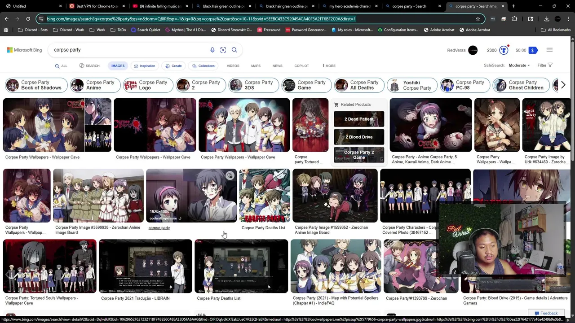Click the browser back arrow
This screenshot has height=323, width=575.
point(6,19)
